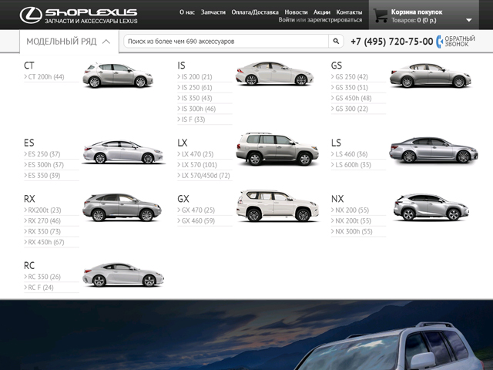Click the Корзина покупок heading
Screen dimensions: 493x370
(417, 12)
